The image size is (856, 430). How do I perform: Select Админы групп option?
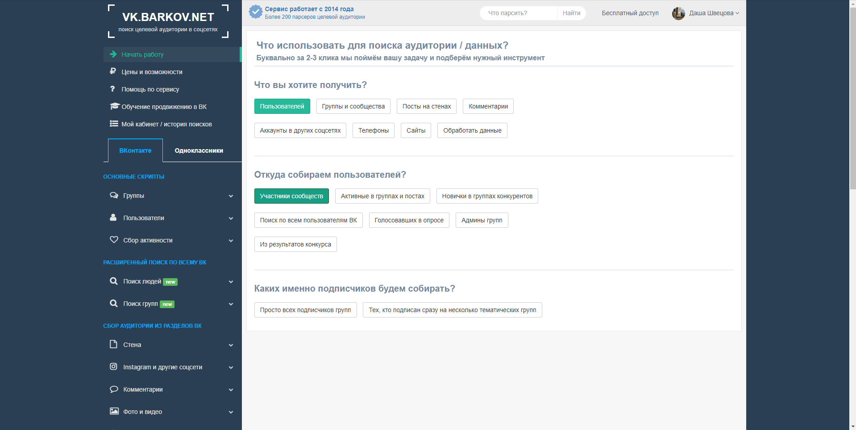(x=482, y=220)
